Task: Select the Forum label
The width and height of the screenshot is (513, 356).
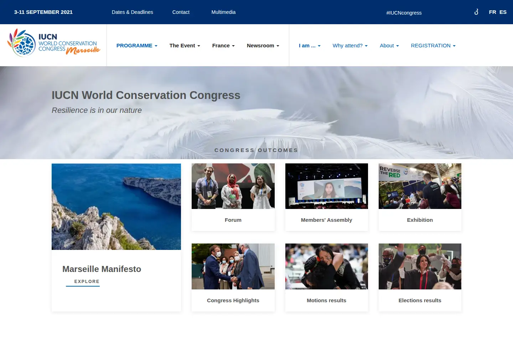Action: click(x=233, y=220)
